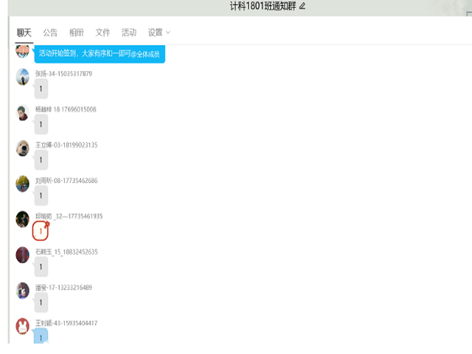Viewport: 472px width, 354px height.
Task: Expand the 设置 dropdown menu
Action: pos(159,32)
